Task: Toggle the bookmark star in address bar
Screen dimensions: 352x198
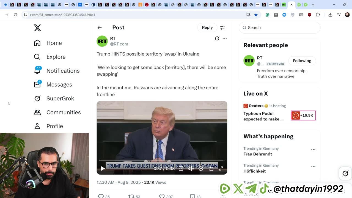Action: [x=256, y=15]
